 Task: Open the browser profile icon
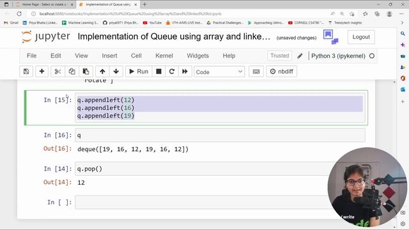389,14
